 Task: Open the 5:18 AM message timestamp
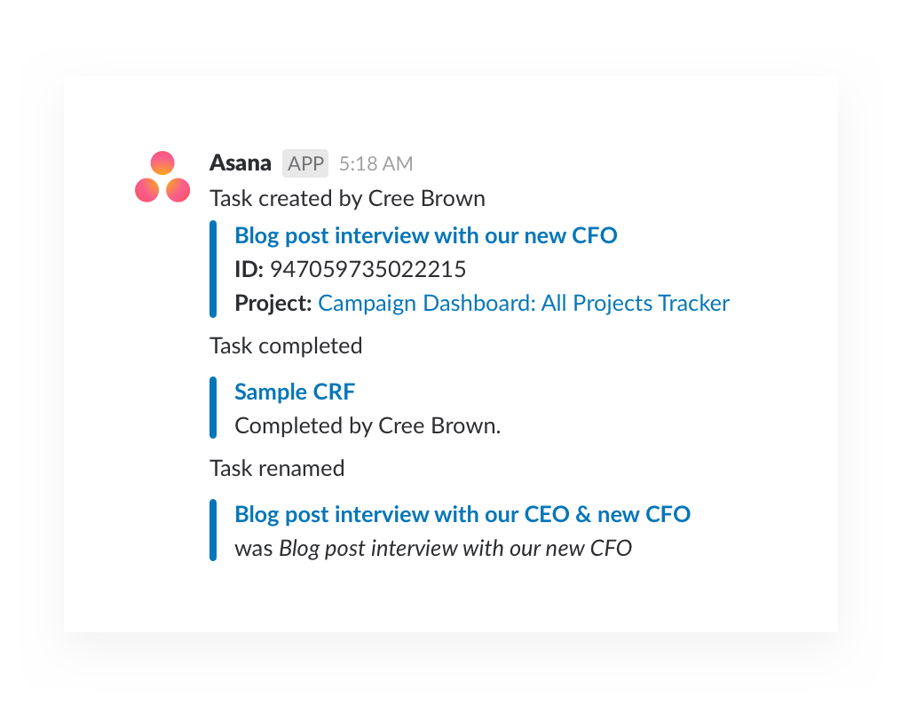pos(375,163)
